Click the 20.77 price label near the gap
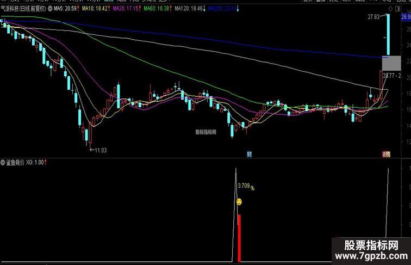Viewport: 411px width, 265px height. (392, 76)
